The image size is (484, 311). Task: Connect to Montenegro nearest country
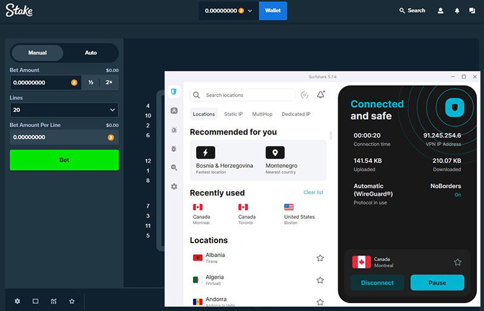281,160
